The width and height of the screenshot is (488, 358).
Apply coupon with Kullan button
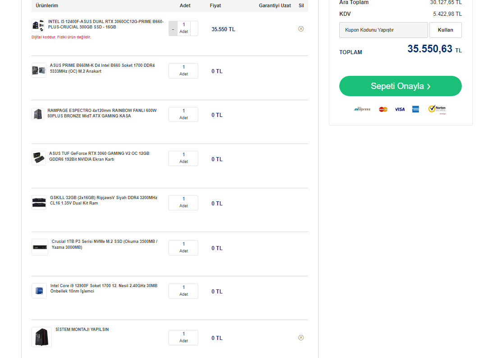tap(445, 30)
